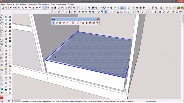Open the Справка menu
184x103 pixels.
71,4
